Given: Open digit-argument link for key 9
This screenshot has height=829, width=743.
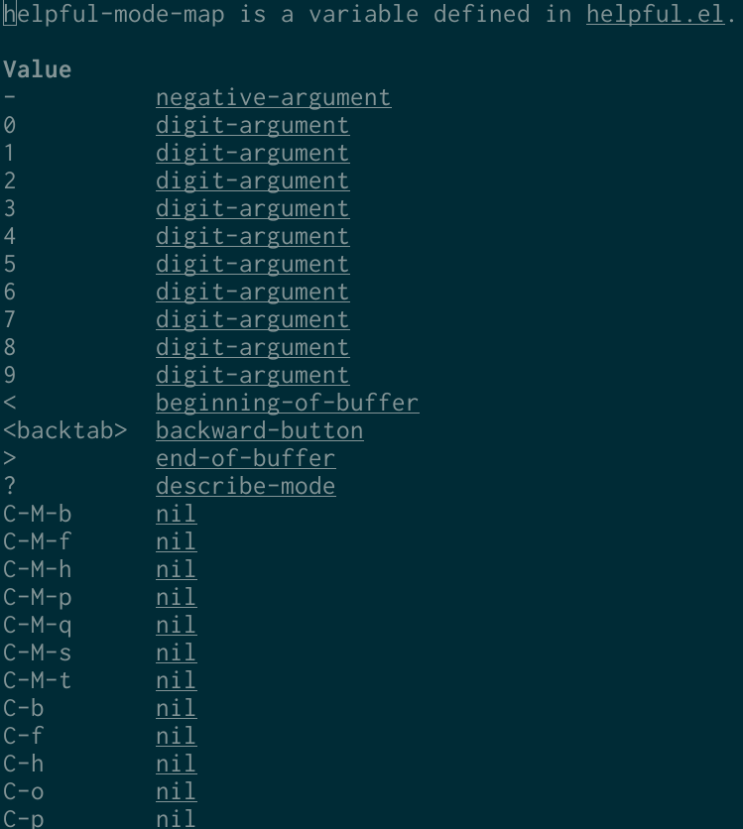Looking at the screenshot, I should pos(253,376).
